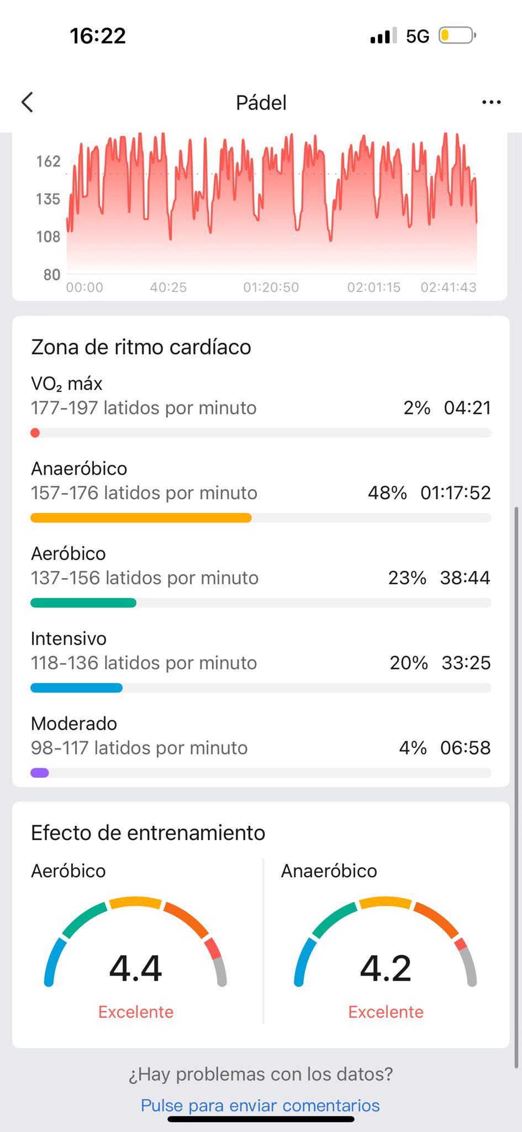Screen dimensions: 522x1132
Task: Tap the '¿Hay problemas con los datos?' text
Action: [x=261, y=1074]
